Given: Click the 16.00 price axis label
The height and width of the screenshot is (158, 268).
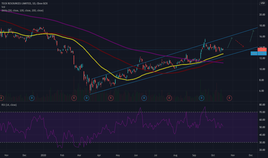Looking at the screenshot, I should coord(262,36).
